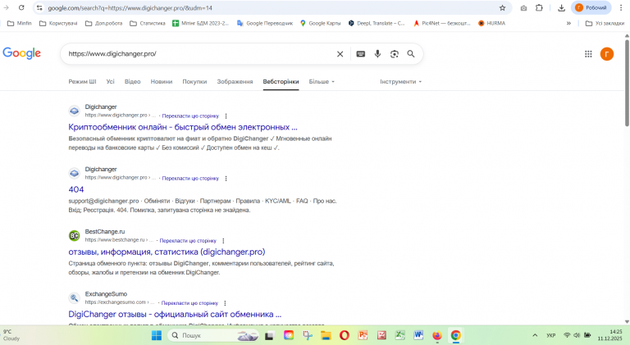Translate the first Digichanger result page

click(x=190, y=116)
